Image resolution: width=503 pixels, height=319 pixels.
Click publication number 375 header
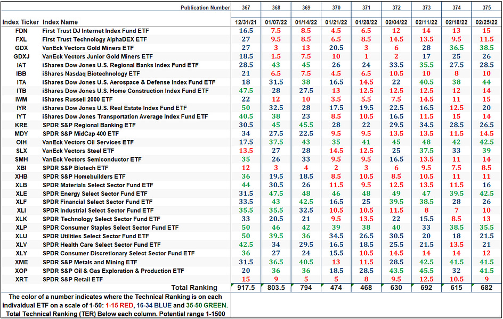486,7
